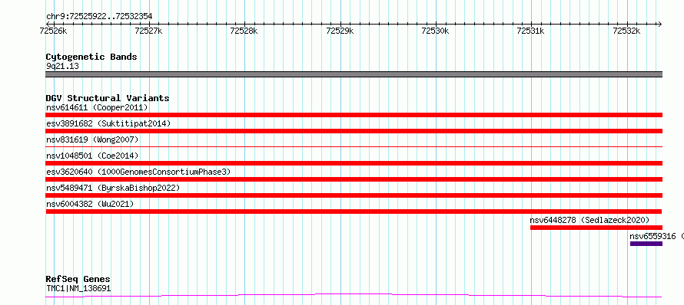This screenshot has width=684, height=305.
Task: Click the 72528k ruler tick label
Action: (244, 31)
